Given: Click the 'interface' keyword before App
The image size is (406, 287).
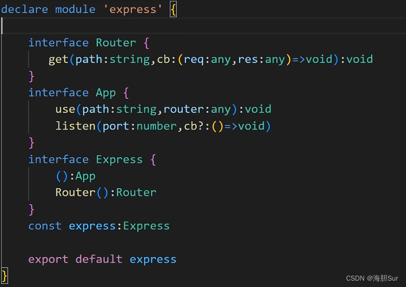Looking at the screenshot, I should pyautogui.click(x=58, y=93).
